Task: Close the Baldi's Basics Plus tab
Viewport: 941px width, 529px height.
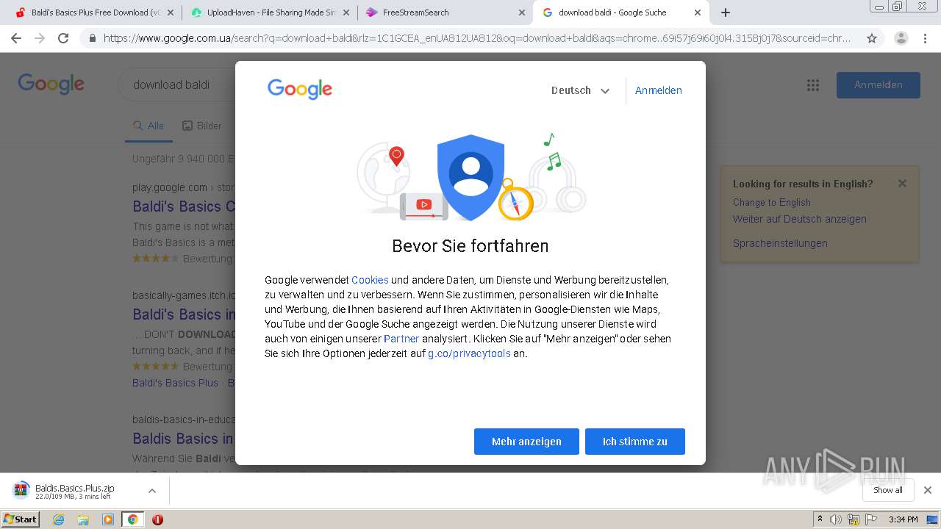Action: (x=171, y=12)
